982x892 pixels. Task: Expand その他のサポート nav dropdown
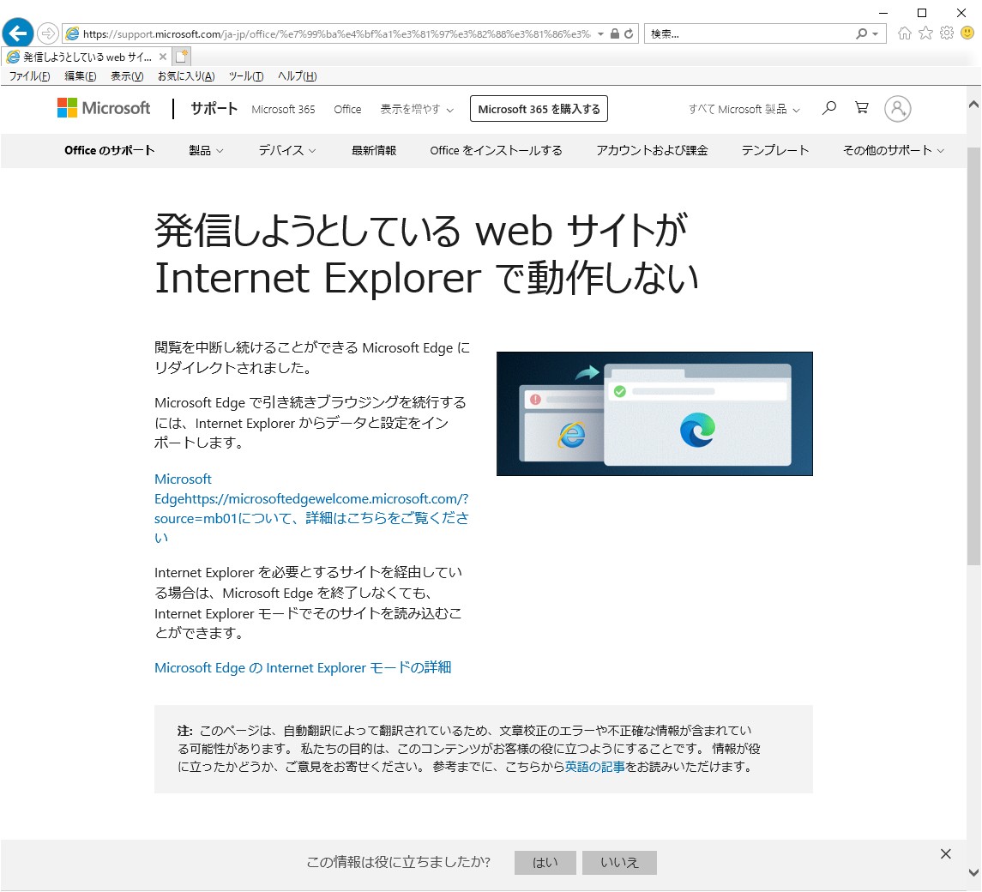point(894,150)
